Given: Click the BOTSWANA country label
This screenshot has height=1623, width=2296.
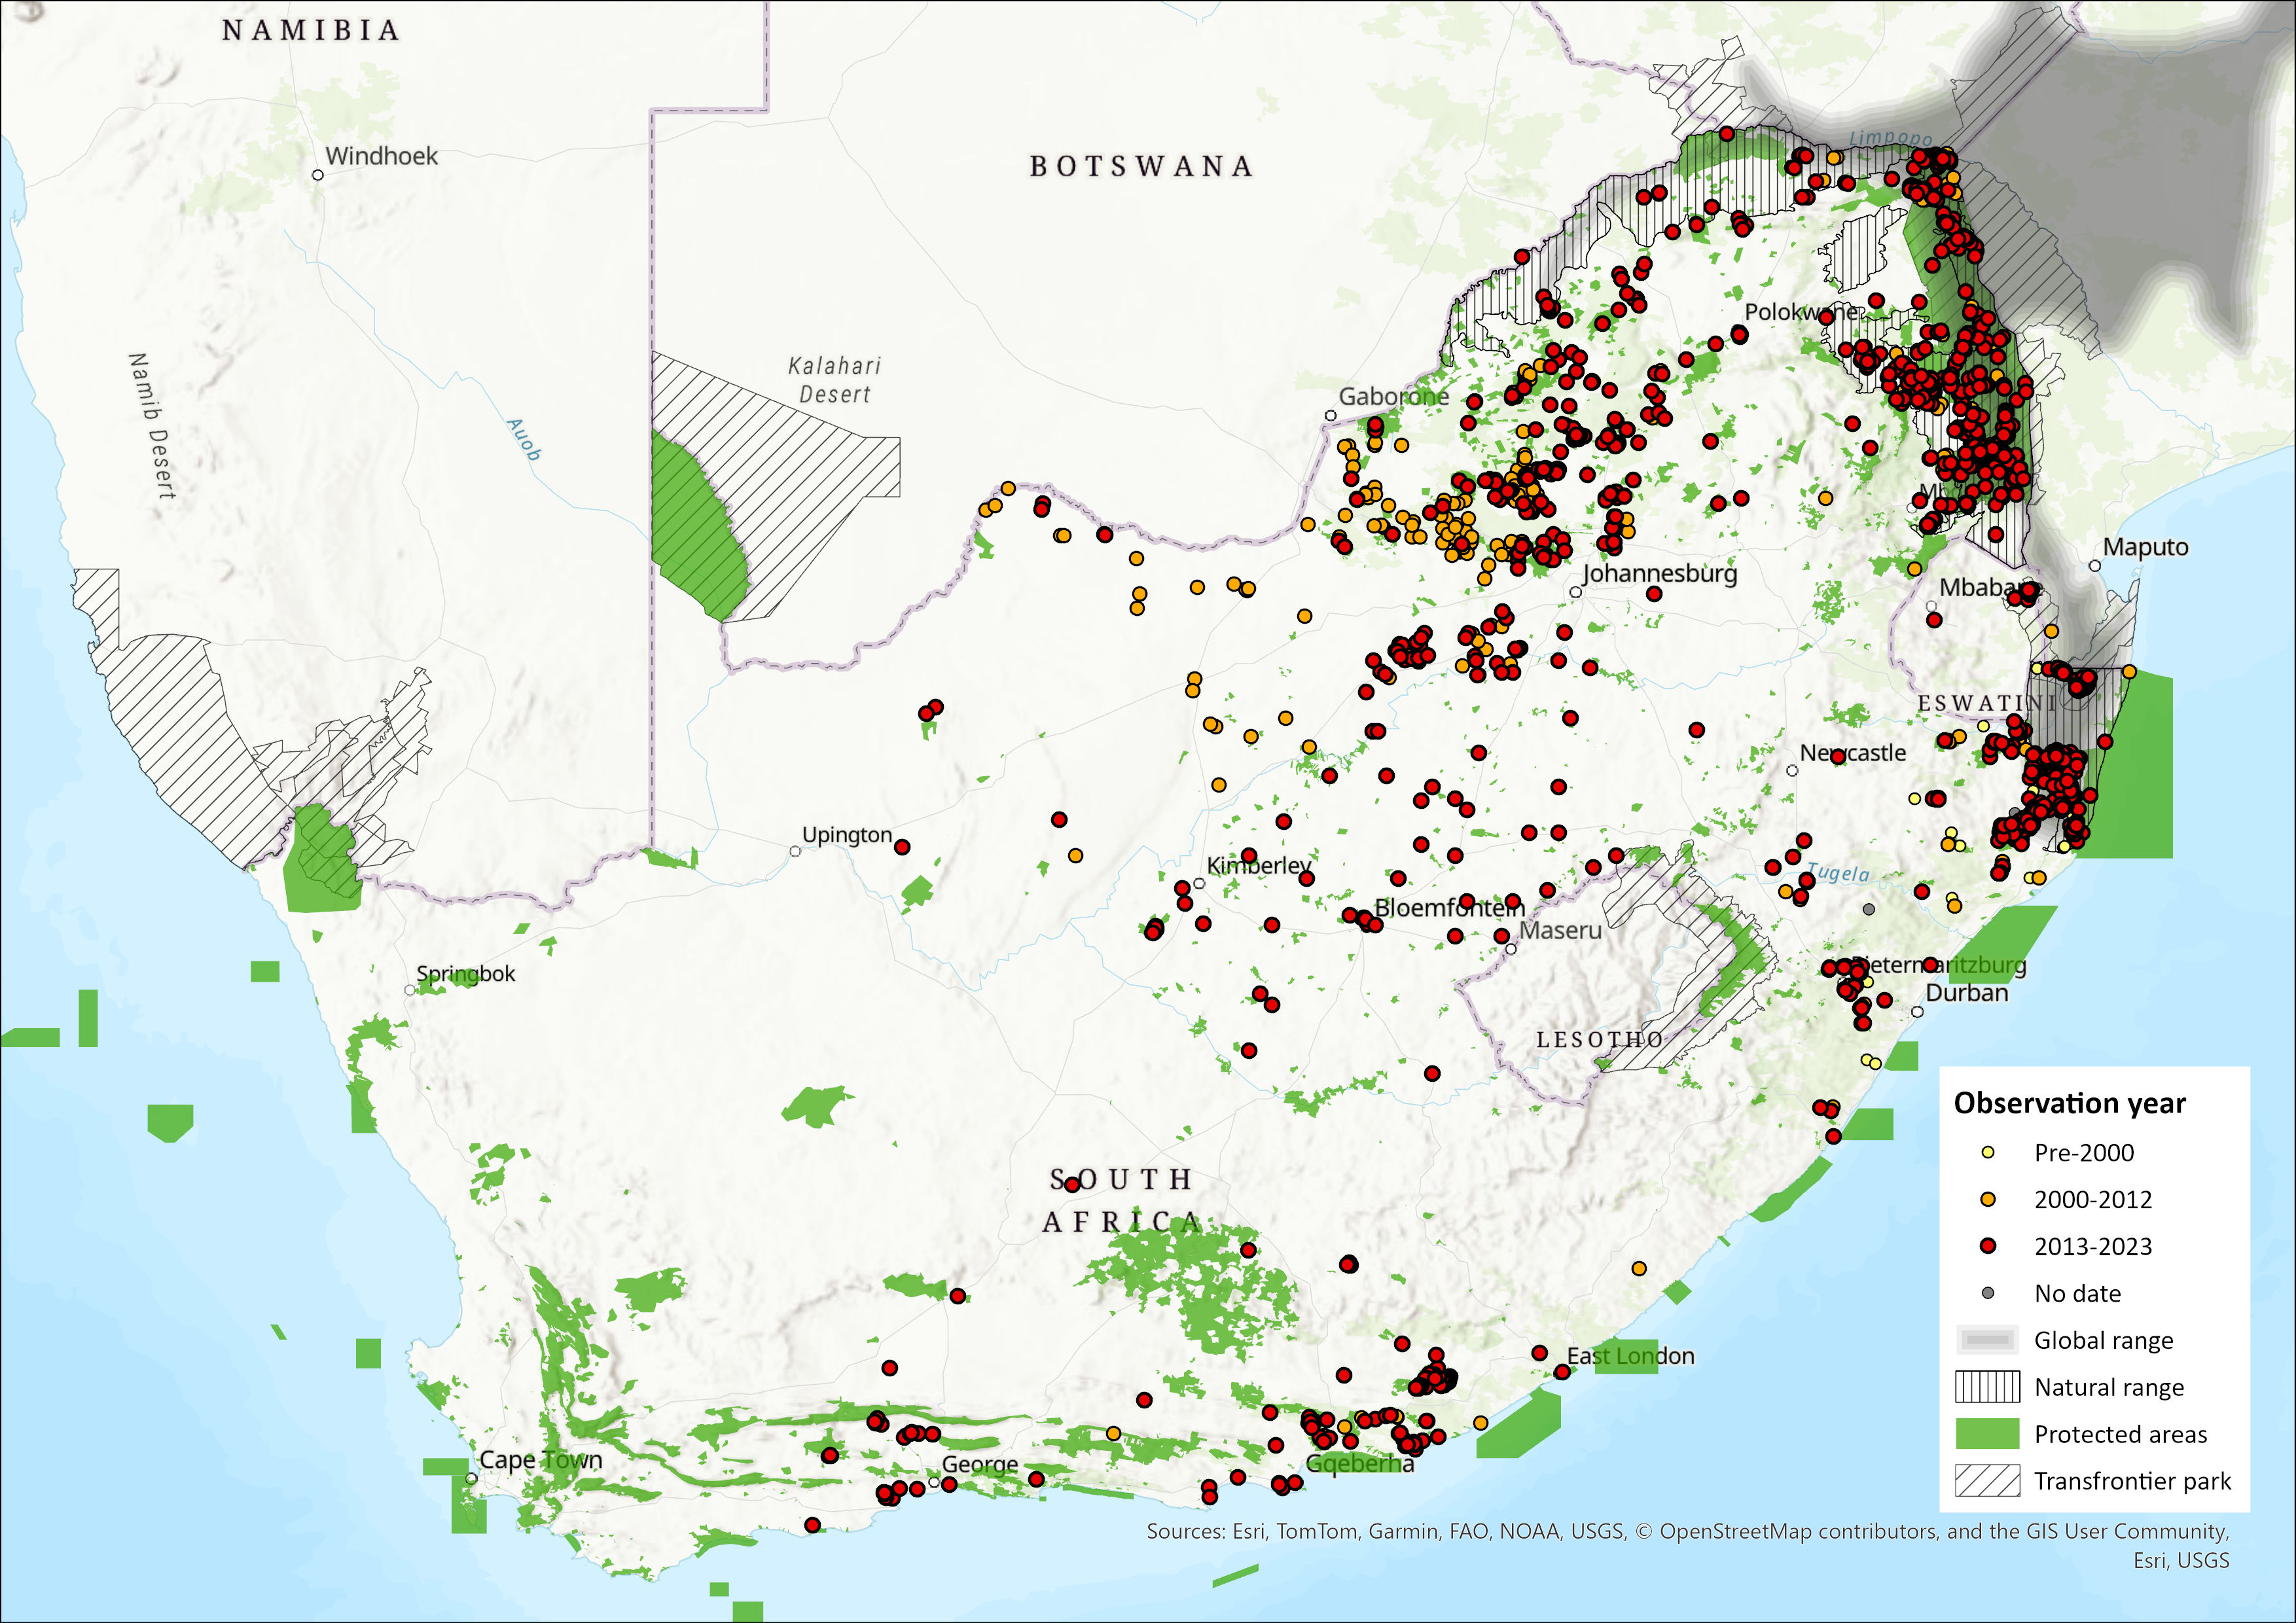Looking at the screenshot, I should (x=1141, y=166).
